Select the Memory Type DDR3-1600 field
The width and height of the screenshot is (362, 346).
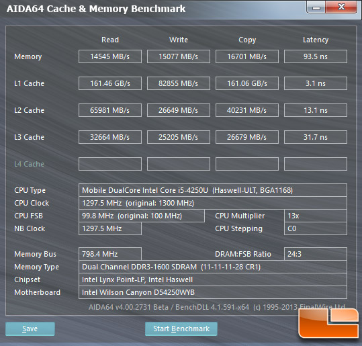coord(213,267)
